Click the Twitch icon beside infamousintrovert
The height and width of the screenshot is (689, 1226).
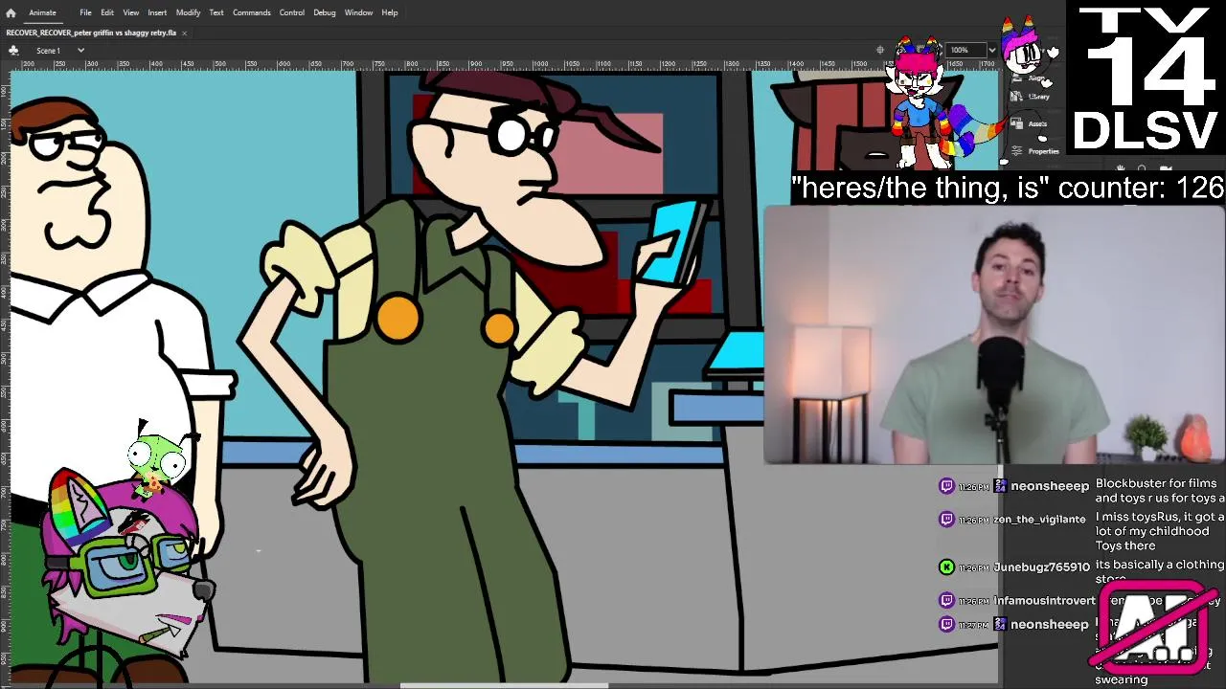click(947, 601)
